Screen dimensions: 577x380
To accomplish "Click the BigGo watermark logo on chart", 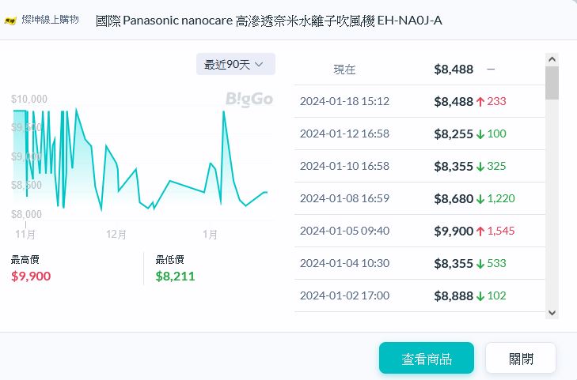I will [249, 99].
